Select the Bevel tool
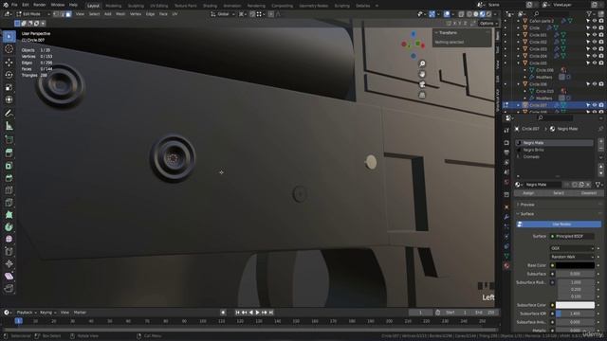The image size is (607, 341). [x=9, y=178]
